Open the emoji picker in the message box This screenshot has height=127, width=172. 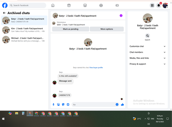[x=117, y=104]
